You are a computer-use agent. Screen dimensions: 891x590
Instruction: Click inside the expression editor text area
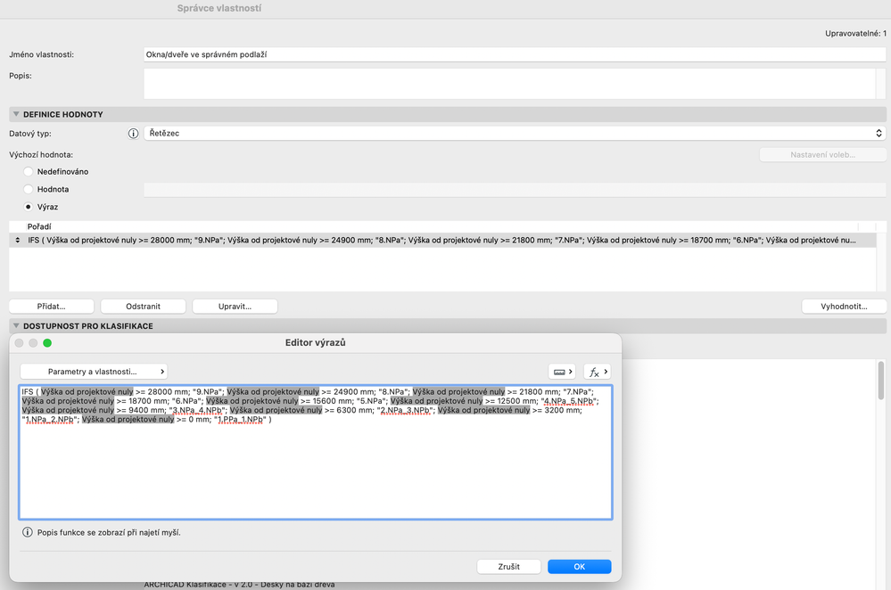(x=316, y=452)
